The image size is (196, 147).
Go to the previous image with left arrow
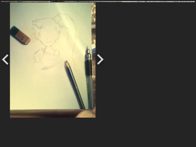click(5, 60)
